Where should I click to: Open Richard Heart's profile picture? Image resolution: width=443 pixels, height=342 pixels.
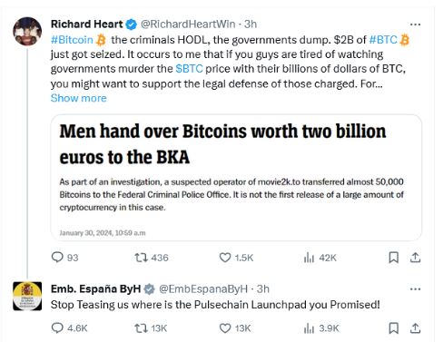click(27, 31)
